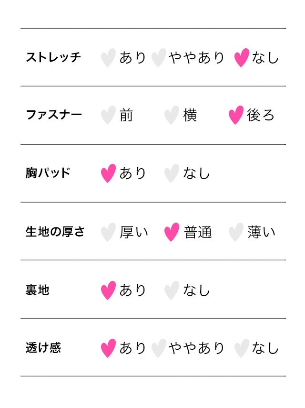Image resolution: width=305 pixels, height=408 pixels.
Task: Select the gray heart for 透け感 なし
Action: click(242, 348)
